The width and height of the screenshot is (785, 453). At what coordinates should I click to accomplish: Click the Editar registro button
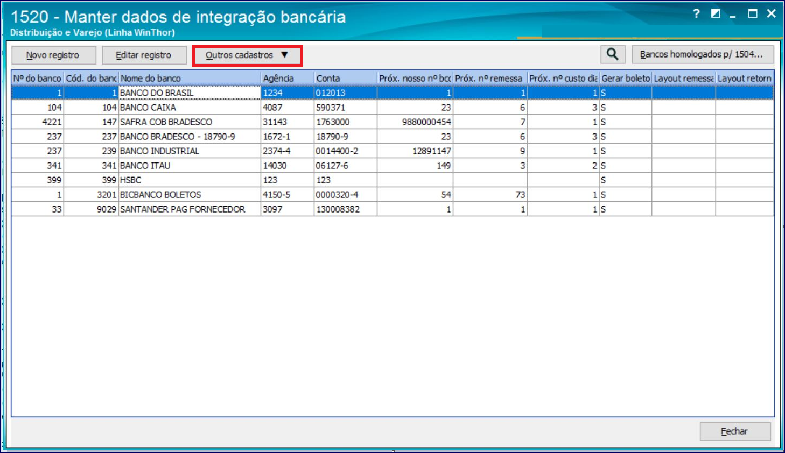point(144,55)
